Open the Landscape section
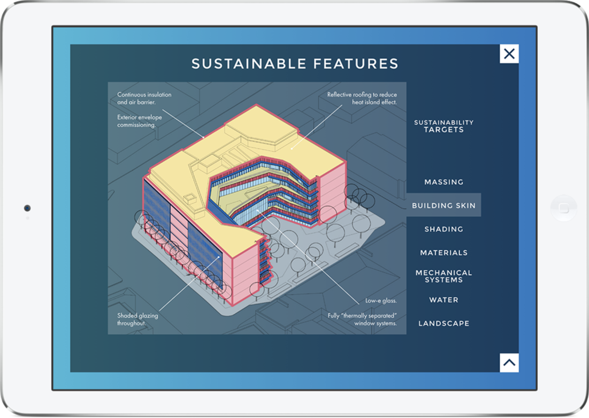 [444, 324]
